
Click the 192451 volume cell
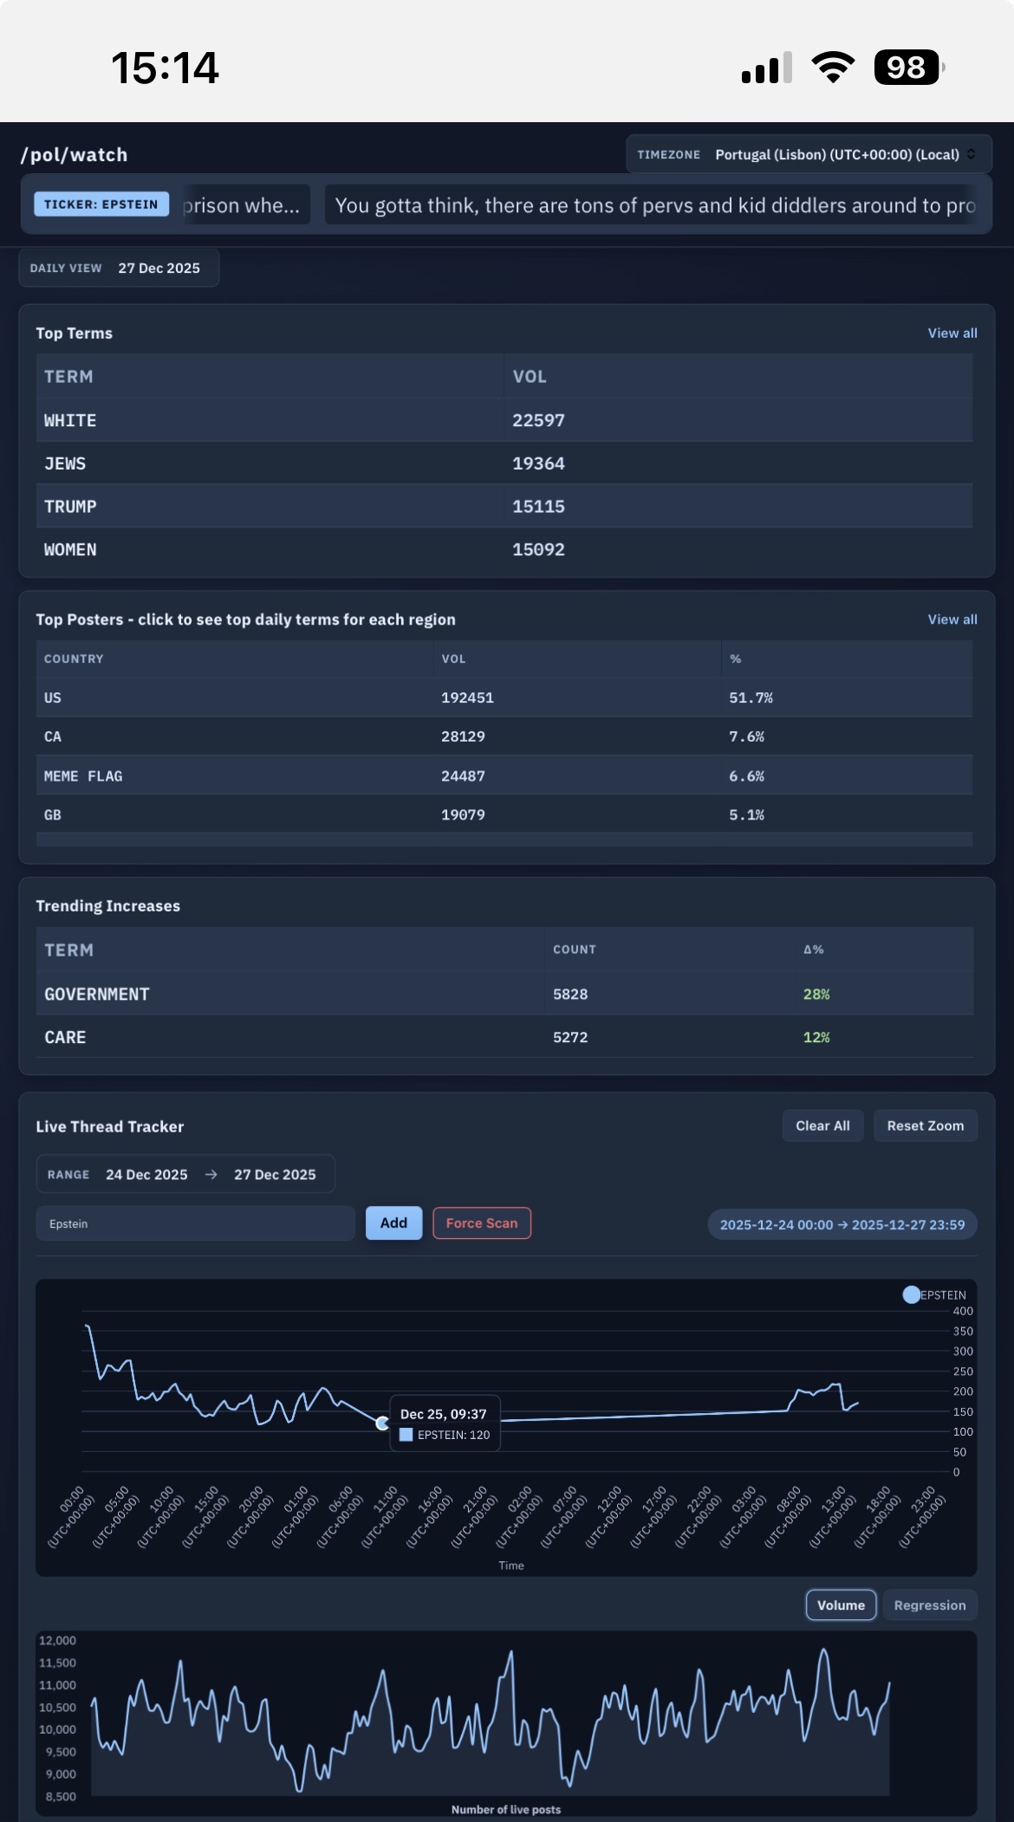(x=467, y=697)
